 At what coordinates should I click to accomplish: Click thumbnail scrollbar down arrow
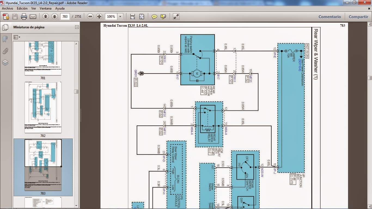(x=76, y=206)
